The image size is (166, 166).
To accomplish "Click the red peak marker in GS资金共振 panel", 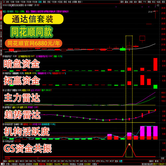I will (129, 144).
